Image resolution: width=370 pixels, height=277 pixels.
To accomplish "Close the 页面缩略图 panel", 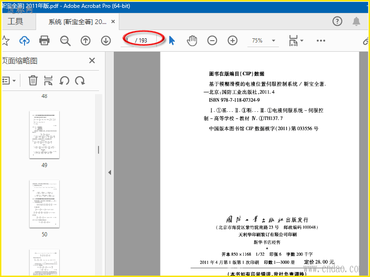I will point(92,60).
